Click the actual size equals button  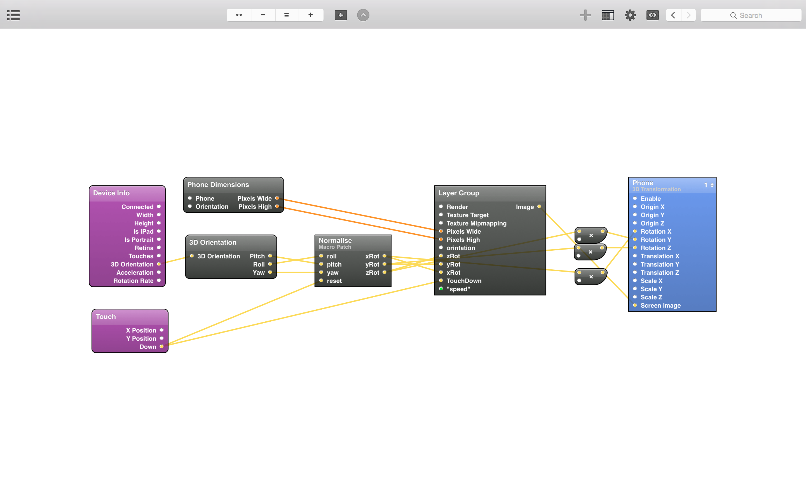pyautogui.click(x=287, y=15)
